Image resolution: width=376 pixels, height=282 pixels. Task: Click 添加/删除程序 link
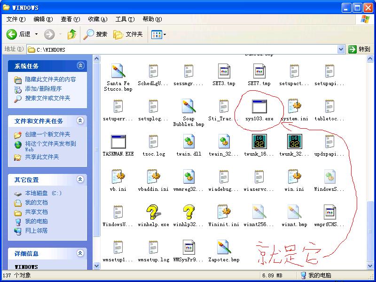pos(43,89)
